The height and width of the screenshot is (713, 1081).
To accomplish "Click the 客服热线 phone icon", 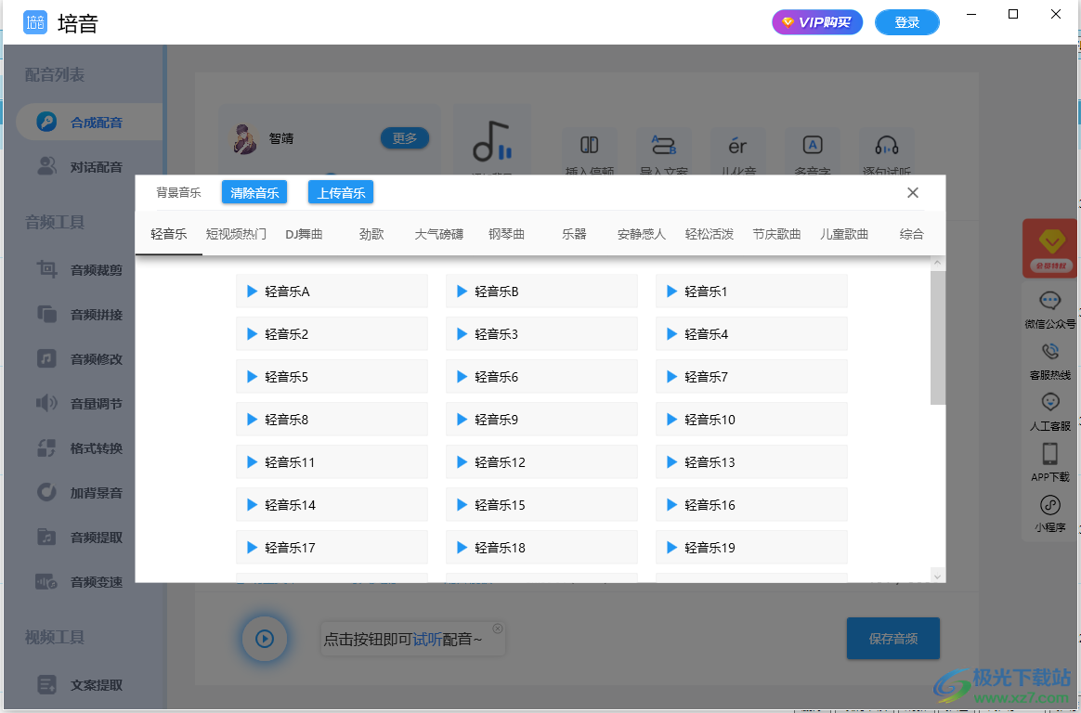I will pyautogui.click(x=1050, y=352).
